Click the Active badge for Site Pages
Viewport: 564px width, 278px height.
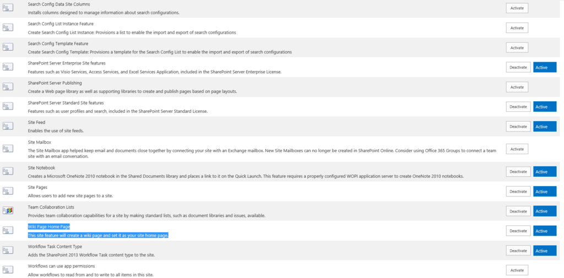click(x=544, y=192)
